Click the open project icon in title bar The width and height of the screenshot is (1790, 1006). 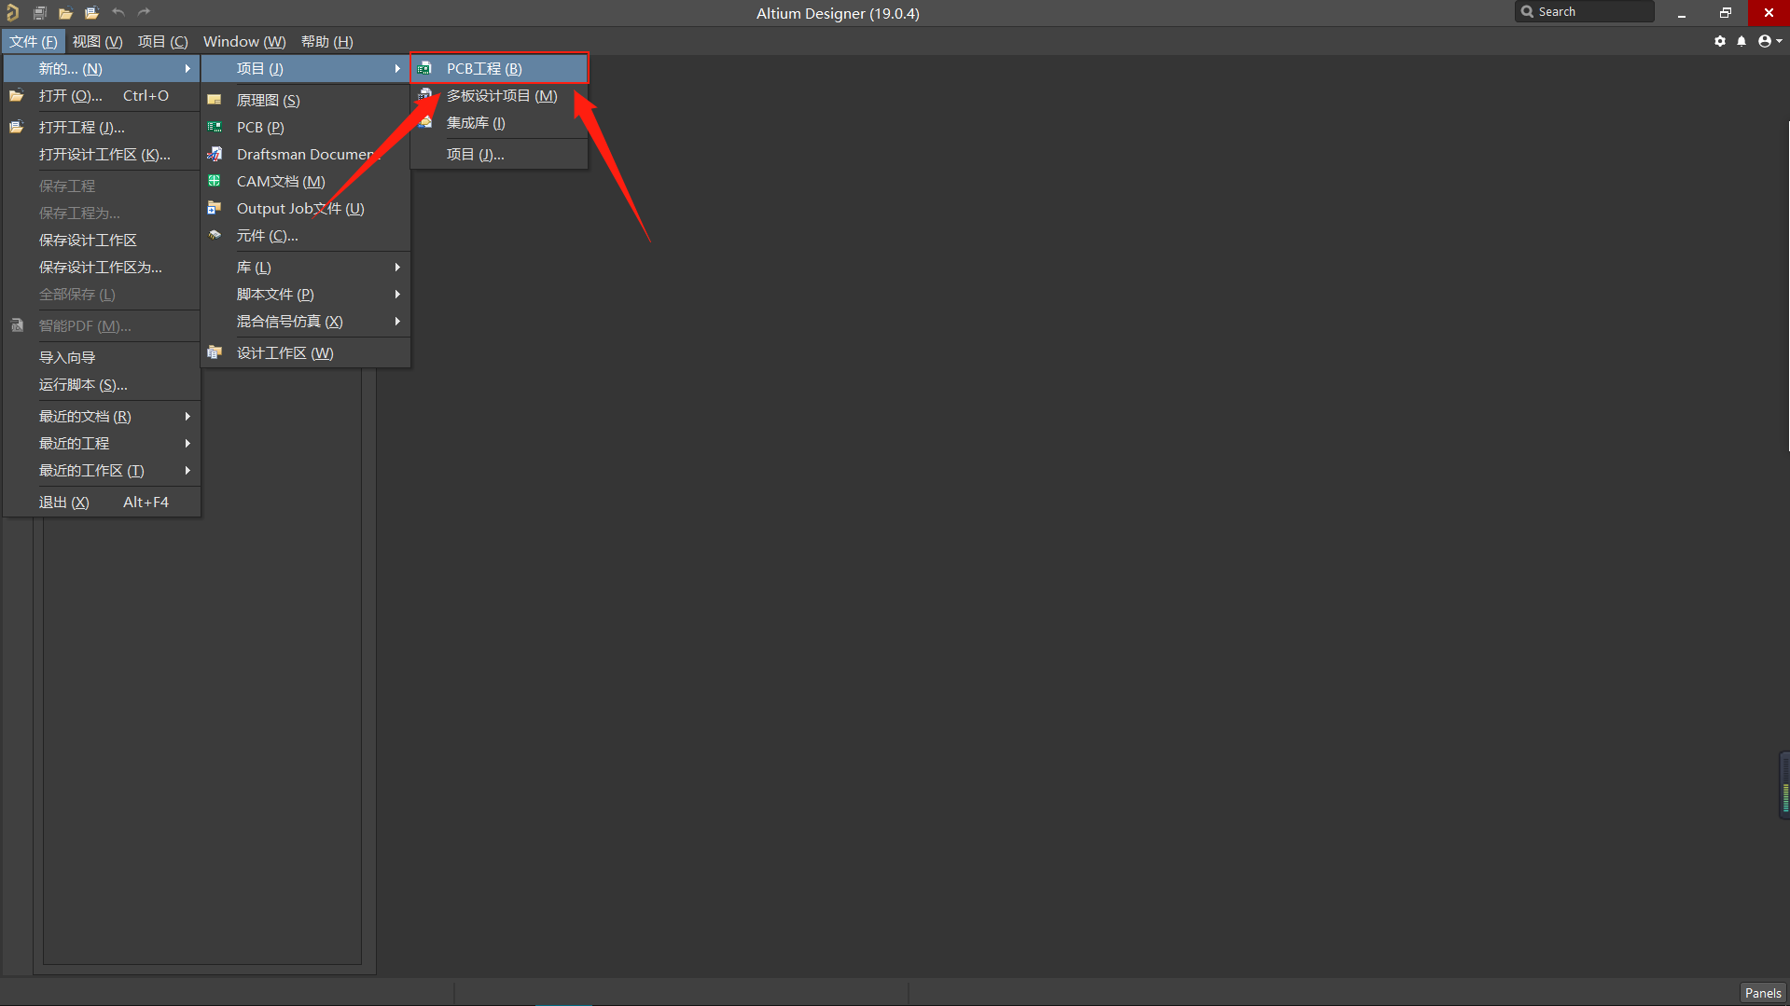pyautogui.click(x=91, y=13)
